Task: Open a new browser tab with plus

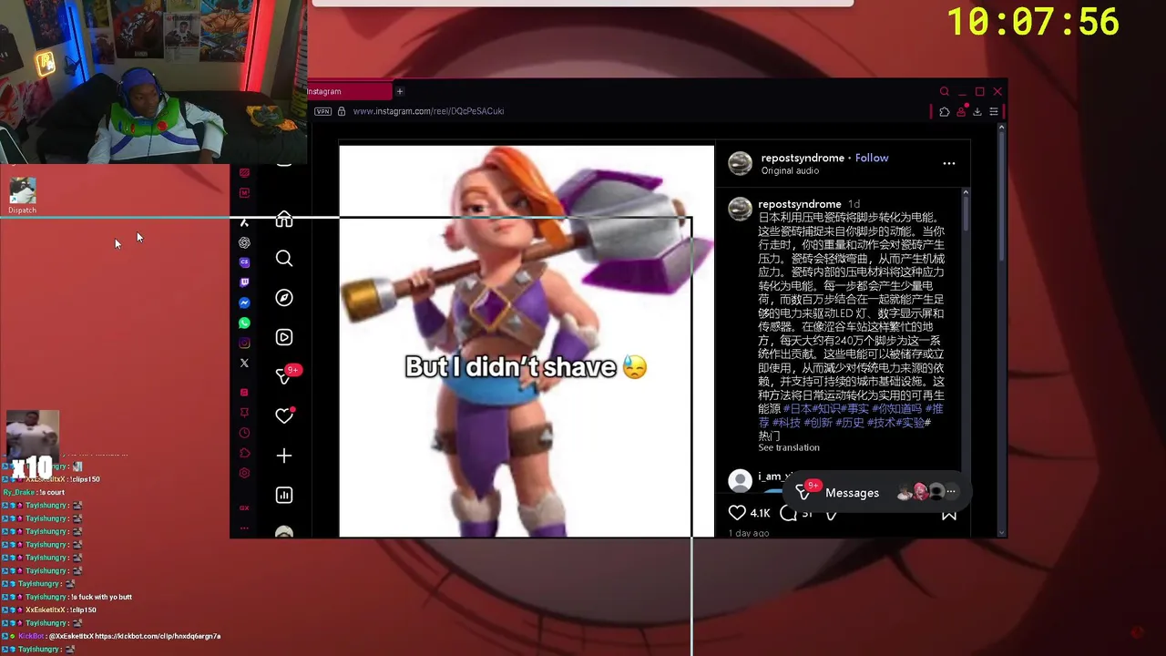Action: coord(399,91)
